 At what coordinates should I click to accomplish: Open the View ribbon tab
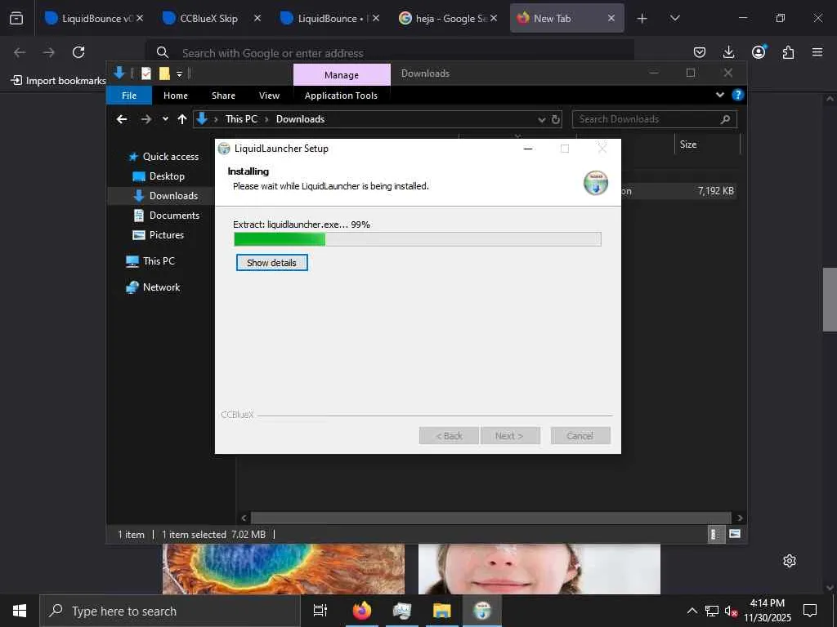pos(269,96)
